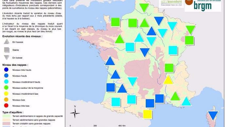The width and height of the screenshot is (226, 127).
Task: Select the blue 'Niveaux hauts' circle
Action: point(6,76)
